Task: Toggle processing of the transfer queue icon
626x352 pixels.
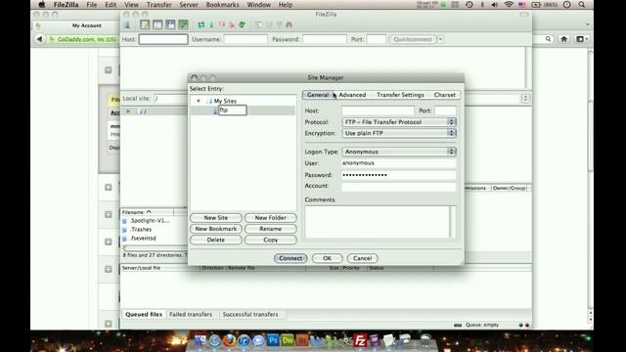Action: [x=211, y=24]
